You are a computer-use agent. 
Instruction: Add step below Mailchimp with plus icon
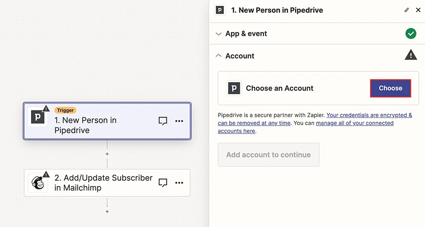[x=107, y=211]
